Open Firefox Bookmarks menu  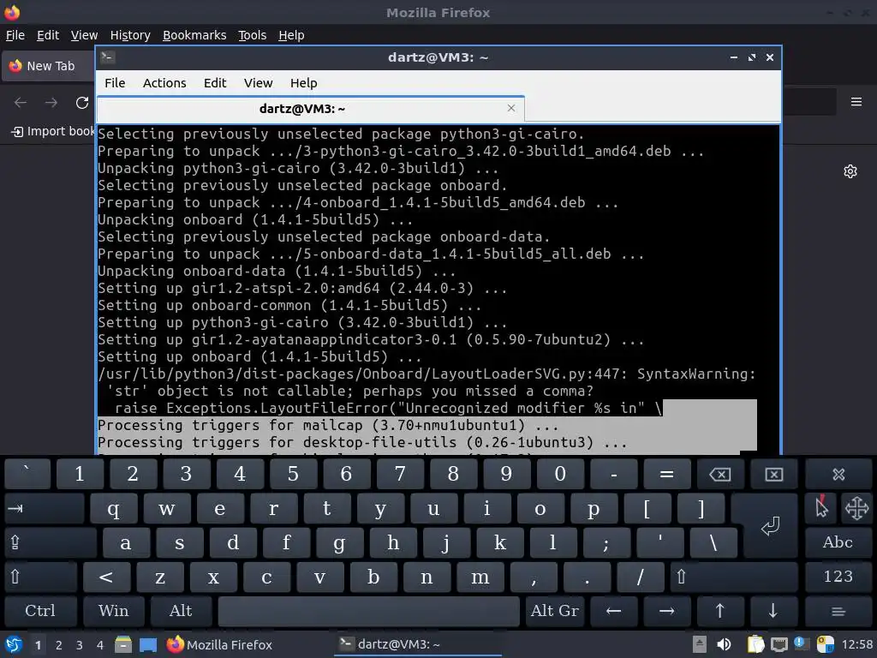(x=194, y=35)
